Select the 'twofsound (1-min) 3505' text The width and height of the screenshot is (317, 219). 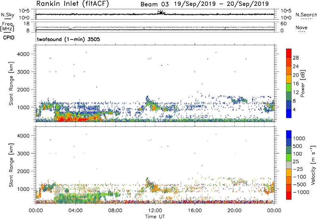(69, 39)
